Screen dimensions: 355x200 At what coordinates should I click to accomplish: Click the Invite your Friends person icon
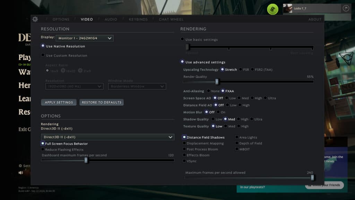coord(310,185)
